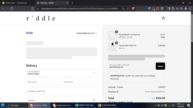Open the extensions puzzle-piece menu
Screen dimensions: 193x108
point(158,8)
